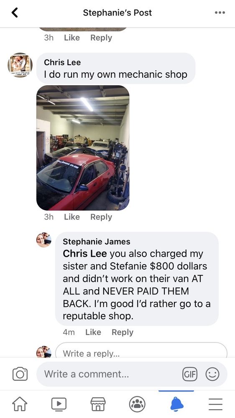
Task: Go to the Home feed tab
Action: pos(20,404)
